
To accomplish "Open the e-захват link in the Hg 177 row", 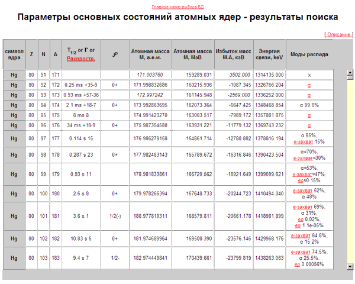I will click(303, 142).
